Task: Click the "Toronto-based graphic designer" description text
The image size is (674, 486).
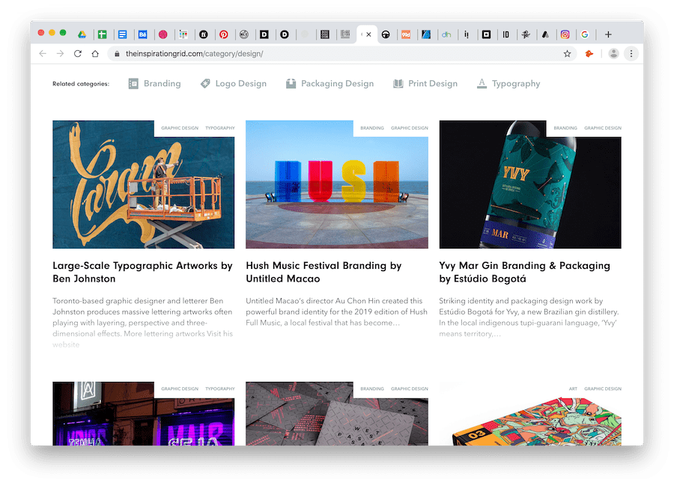Action: tap(143, 322)
